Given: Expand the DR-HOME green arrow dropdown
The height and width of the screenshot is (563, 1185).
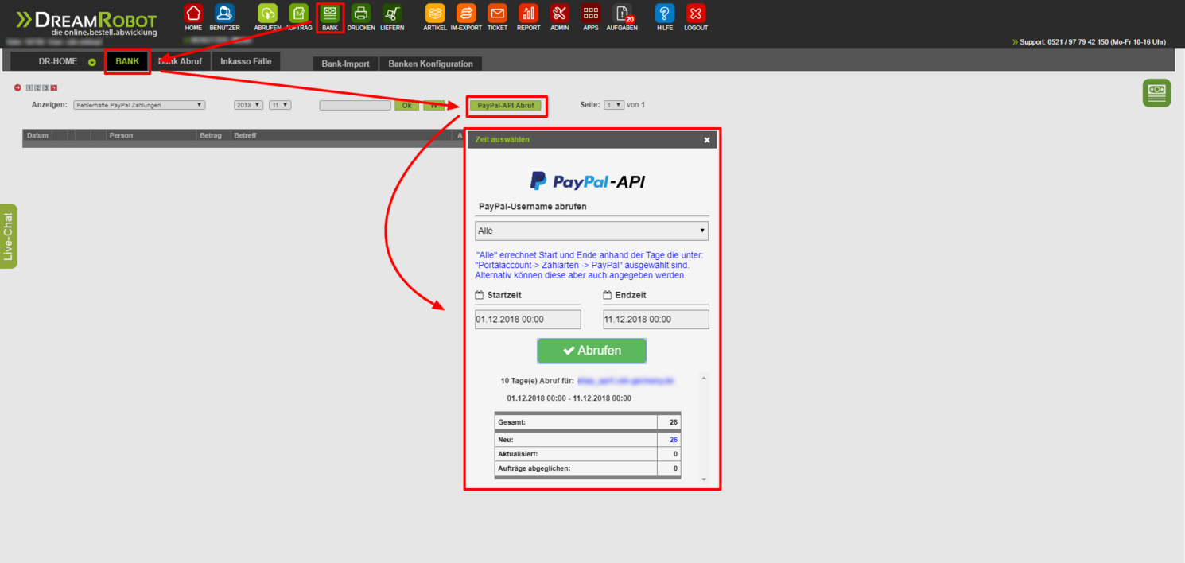Looking at the screenshot, I should point(92,62).
